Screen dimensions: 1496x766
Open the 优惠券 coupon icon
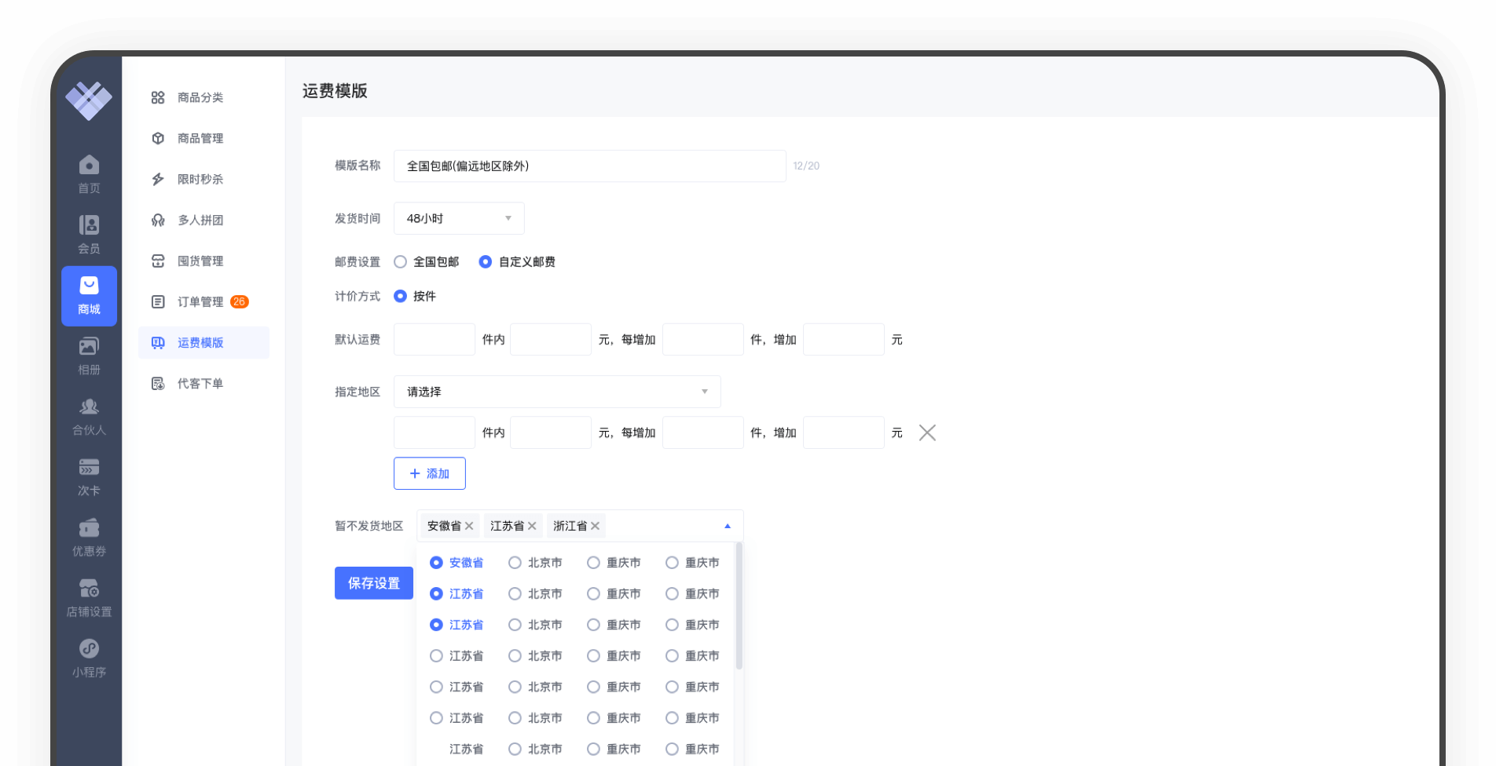point(89,528)
